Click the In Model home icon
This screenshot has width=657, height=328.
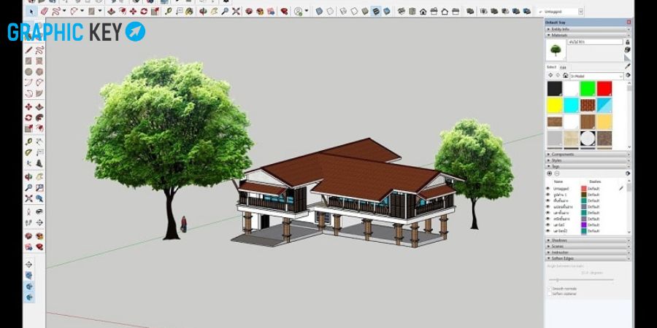coord(566,75)
